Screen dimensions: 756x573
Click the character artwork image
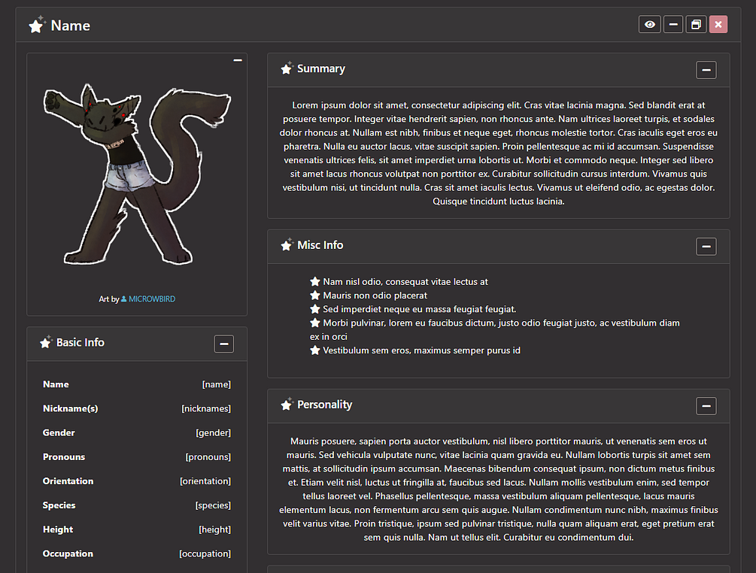137,175
